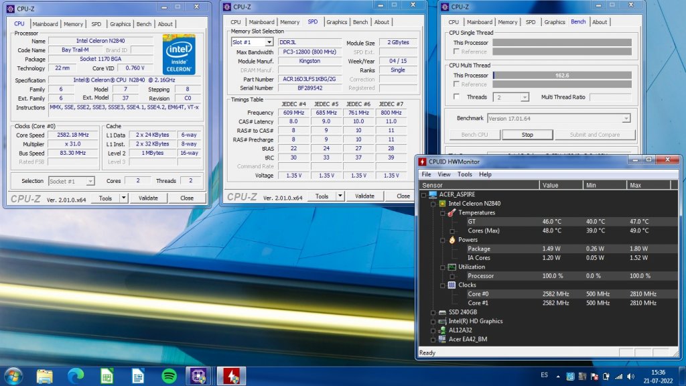Image resolution: width=686 pixels, height=386 pixels.
Task: Open the View menu in HWMonitor
Action: point(444,174)
